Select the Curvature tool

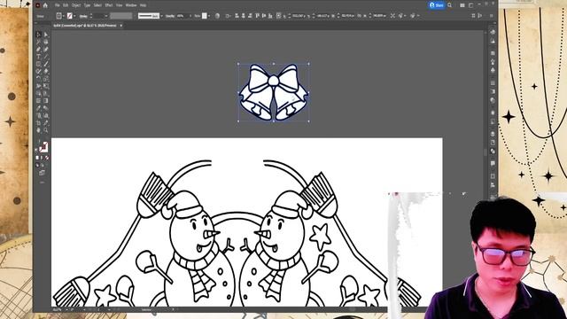[x=46, y=50]
